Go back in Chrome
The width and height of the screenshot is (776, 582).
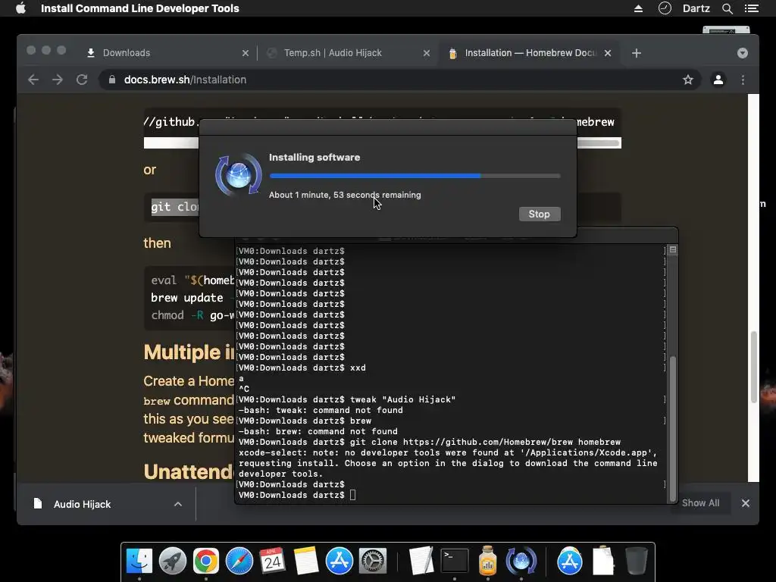(x=33, y=80)
